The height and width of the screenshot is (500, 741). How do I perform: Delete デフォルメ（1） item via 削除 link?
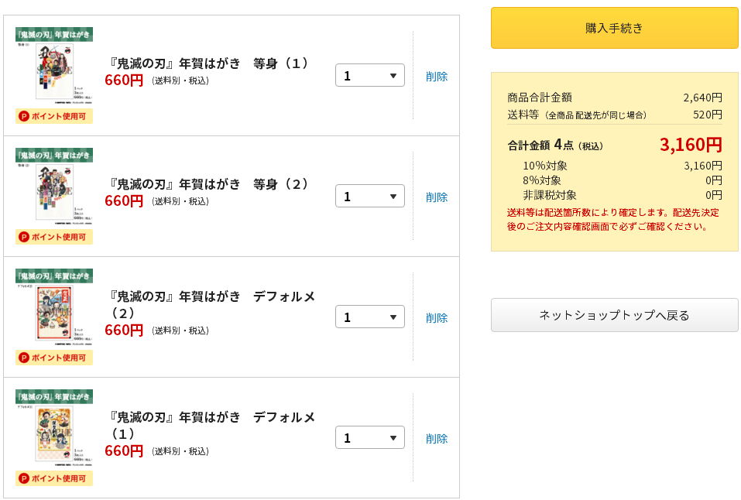coord(437,438)
